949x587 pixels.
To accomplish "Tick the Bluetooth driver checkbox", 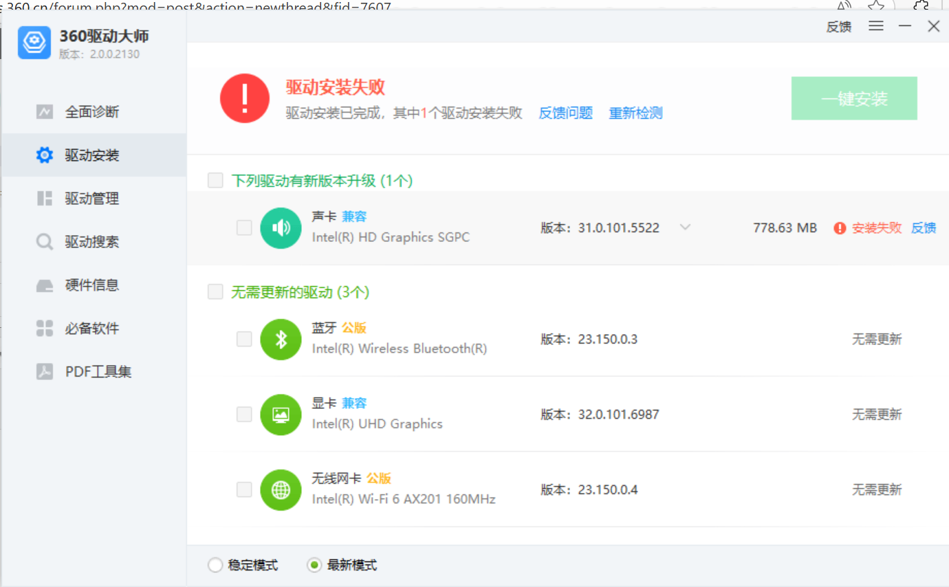I will point(244,339).
